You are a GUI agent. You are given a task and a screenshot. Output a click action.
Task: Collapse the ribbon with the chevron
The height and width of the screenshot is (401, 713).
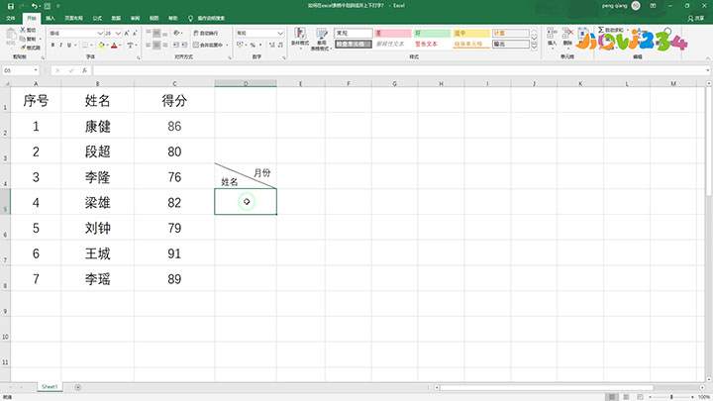click(708, 58)
